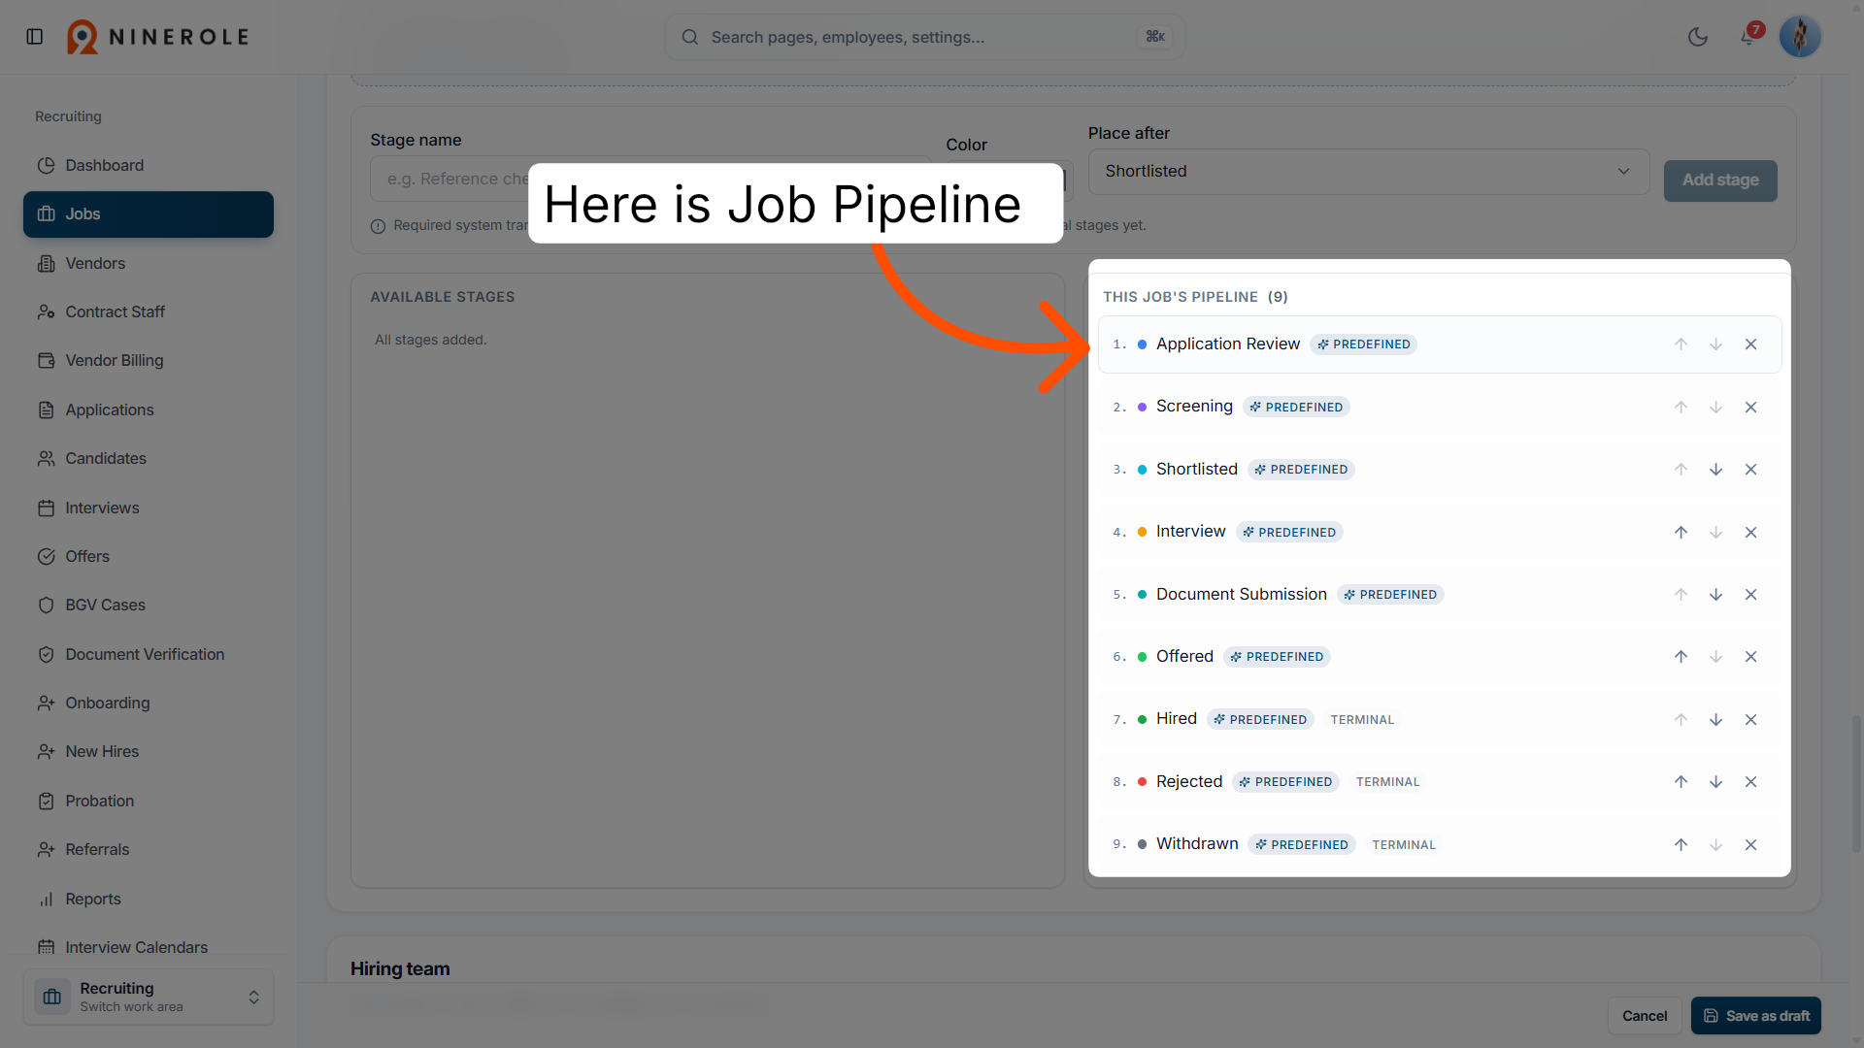Viewport: 1864px width, 1048px height.
Task: Open Interviews in the sidebar
Action: point(149,508)
